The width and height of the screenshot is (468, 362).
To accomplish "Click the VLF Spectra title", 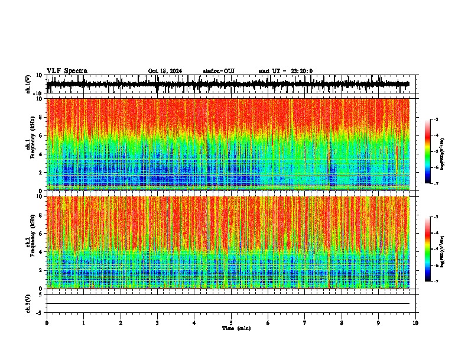I will coord(67,71).
